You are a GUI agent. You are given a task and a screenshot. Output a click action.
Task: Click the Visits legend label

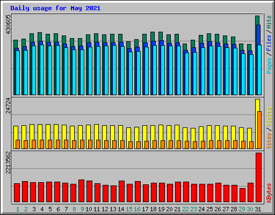(269, 117)
